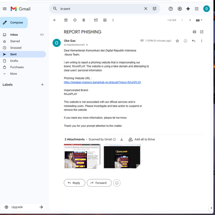Open input tools keyboard dropdown

199,20
